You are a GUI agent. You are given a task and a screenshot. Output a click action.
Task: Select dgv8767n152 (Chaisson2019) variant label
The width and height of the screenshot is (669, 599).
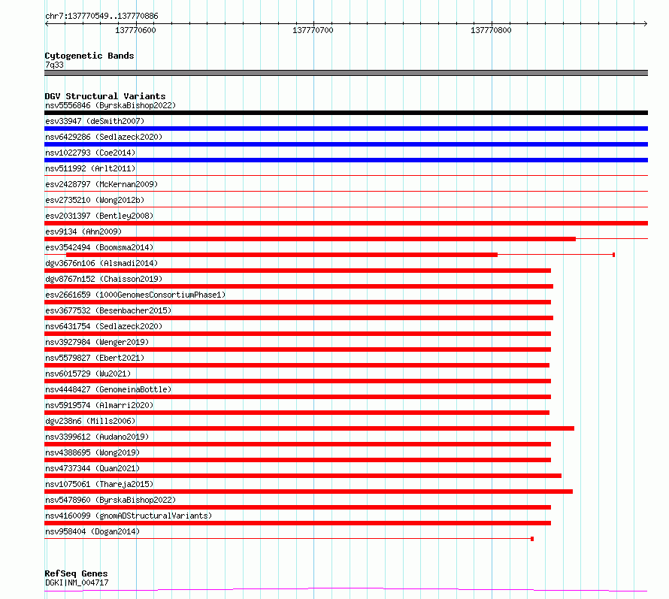coord(104,279)
